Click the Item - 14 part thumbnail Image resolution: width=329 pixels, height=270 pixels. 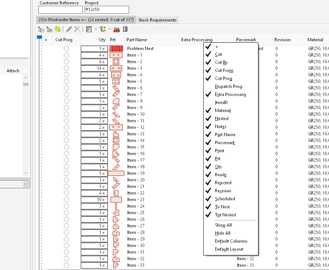pyautogui.click(x=116, y=140)
